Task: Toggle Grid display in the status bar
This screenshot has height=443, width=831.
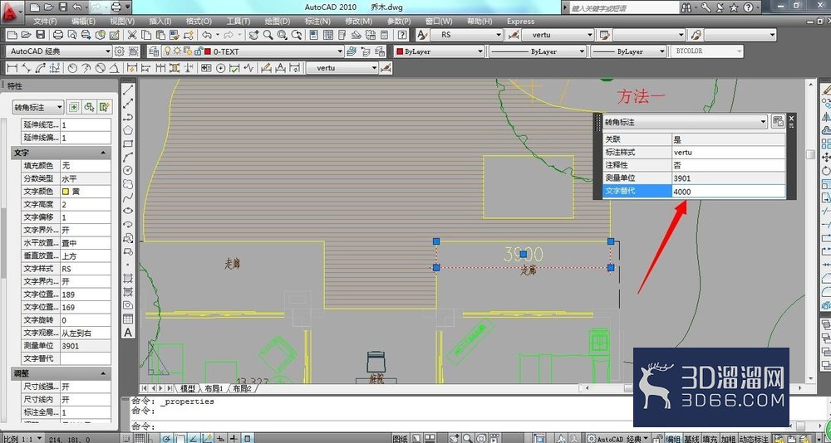Action: tap(140, 438)
